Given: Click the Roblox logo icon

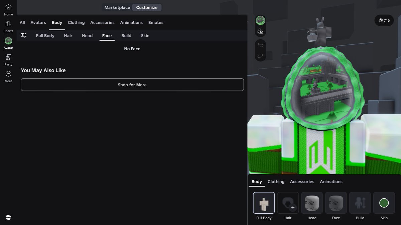Looking at the screenshot, I should click(x=8, y=218).
